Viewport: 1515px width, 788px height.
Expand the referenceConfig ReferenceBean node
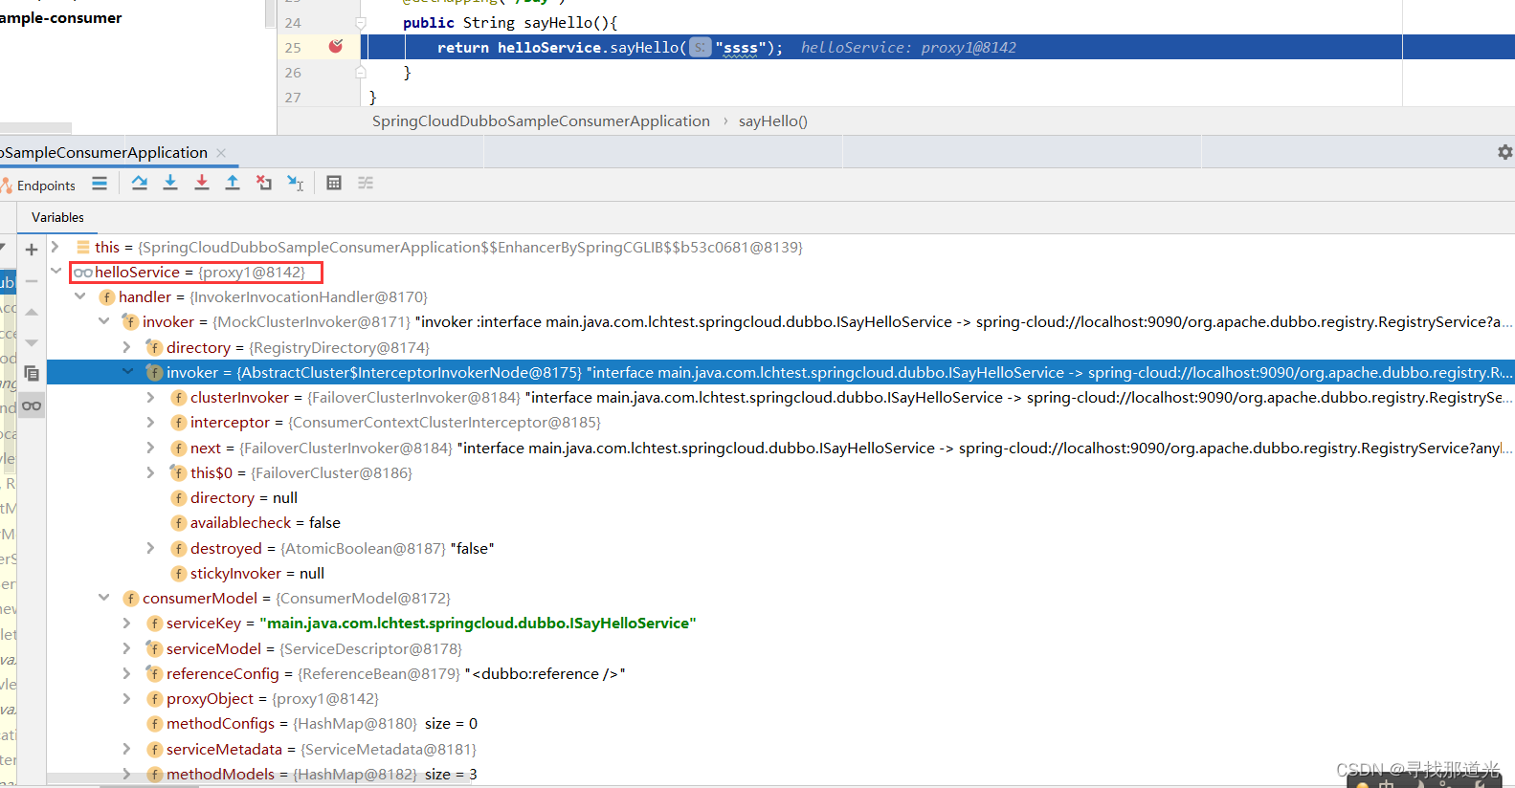tap(126, 673)
